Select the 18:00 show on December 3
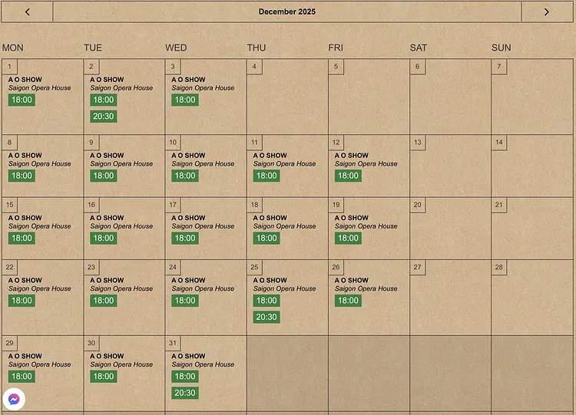576x415 pixels. tap(185, 100)
